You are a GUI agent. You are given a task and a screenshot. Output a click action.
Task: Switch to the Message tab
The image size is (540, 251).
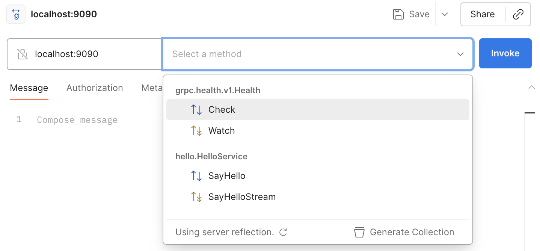pos(29,88)
